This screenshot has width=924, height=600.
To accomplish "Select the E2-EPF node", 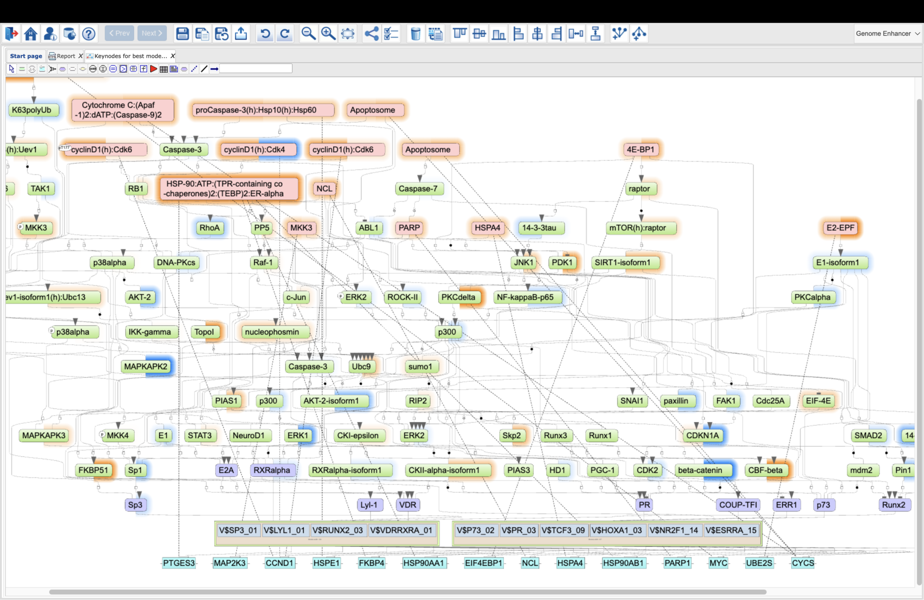I will [x=840, y=228].
